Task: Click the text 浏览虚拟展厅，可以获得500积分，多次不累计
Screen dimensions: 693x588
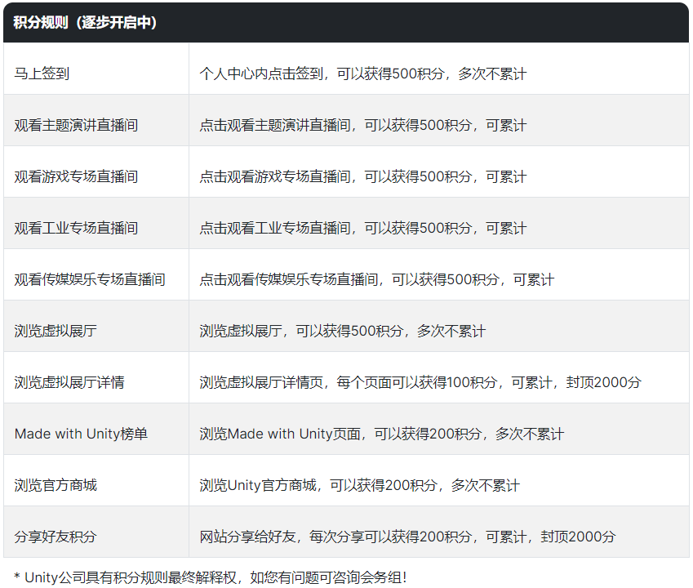Action: [x=343, y=331]
